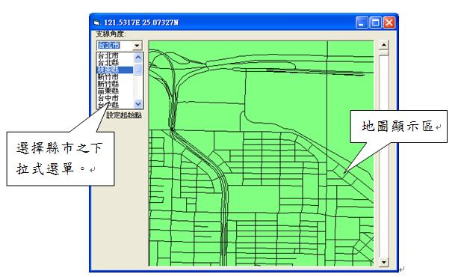
Task: Select 苗栗縣 in the dropdown list
Action: click(115, 91)
